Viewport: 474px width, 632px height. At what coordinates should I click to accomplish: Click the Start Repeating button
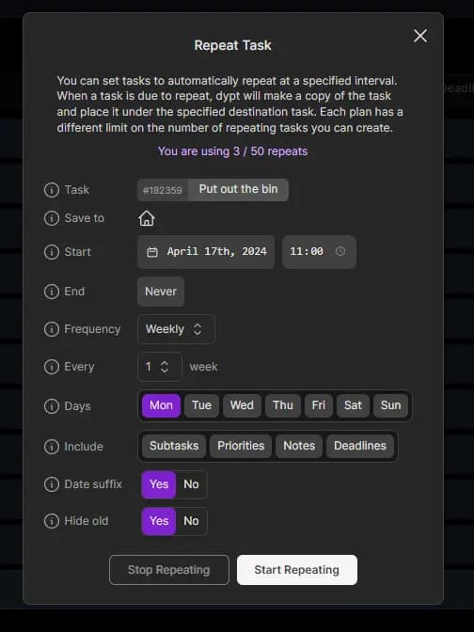point(297,570)
